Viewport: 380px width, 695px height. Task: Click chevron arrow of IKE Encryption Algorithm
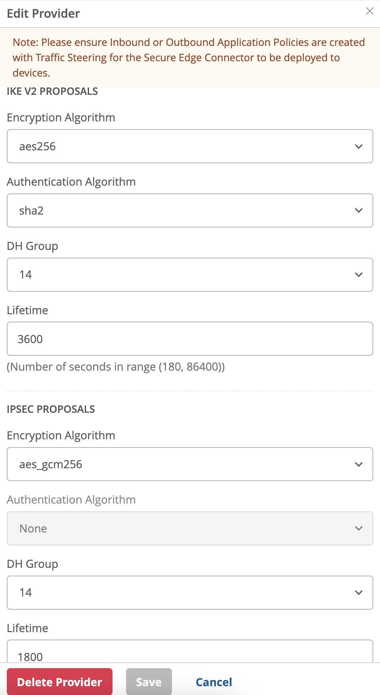pos(359,147)
